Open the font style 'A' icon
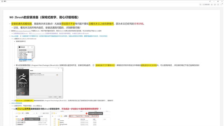Screen dimensions: 224x126 click(x=212, y=5)
